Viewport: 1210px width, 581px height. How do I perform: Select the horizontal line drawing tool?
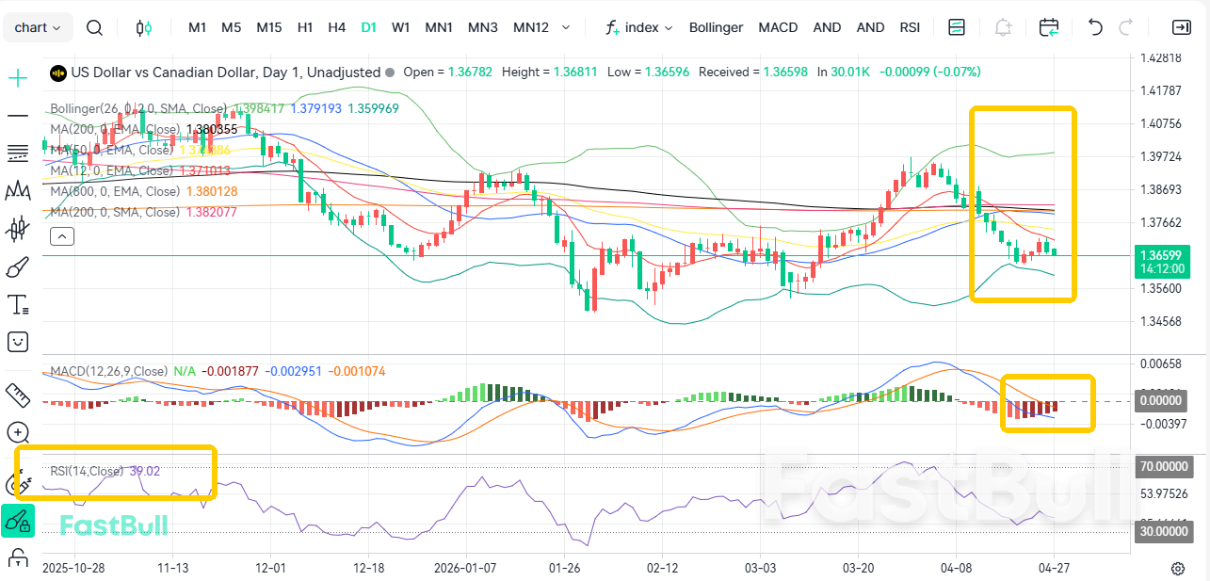pyautogui.click(x=18, y=117)
